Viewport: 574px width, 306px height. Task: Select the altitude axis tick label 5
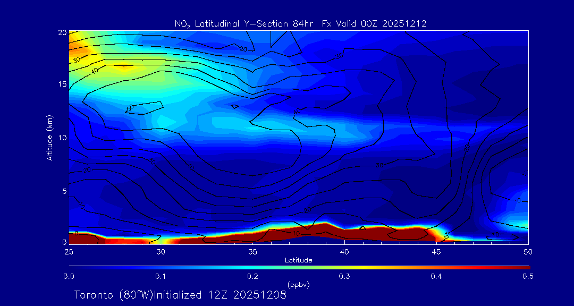[x=64, y=191]
